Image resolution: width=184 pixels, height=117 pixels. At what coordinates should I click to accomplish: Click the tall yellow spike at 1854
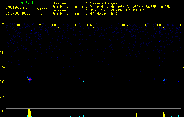pyautogui.click(x=70, y=113)
